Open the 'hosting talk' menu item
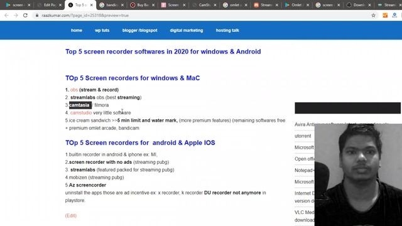 click(x=227, y=30)
